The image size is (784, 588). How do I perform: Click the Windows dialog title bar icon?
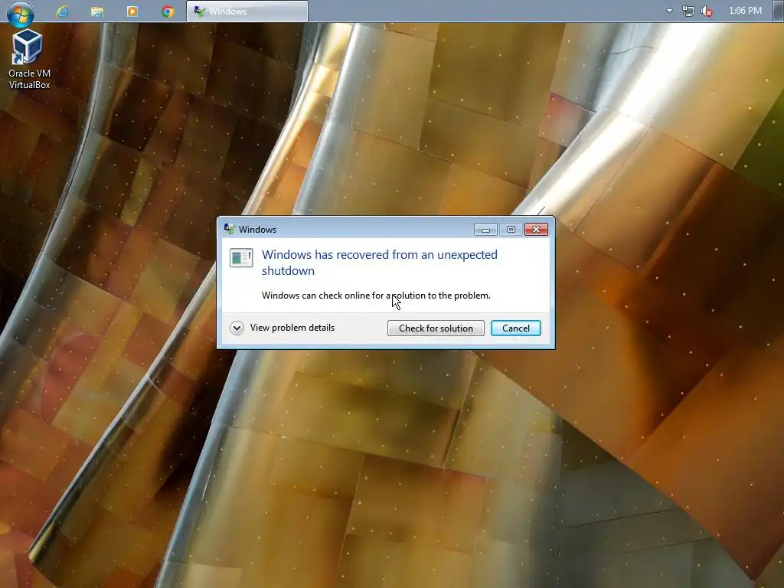[x=229, y=229]
